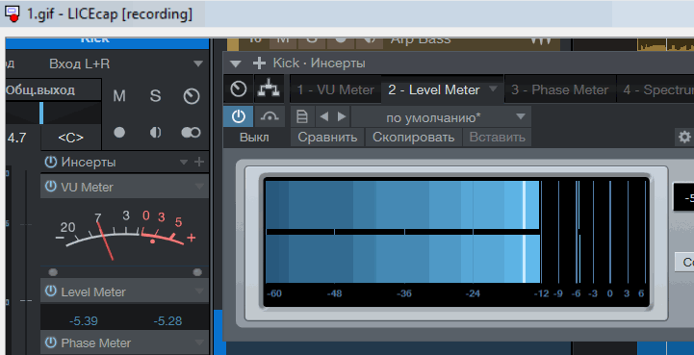
Task: Open the Вход L+R input dropdown
Action: pyautogui.click(x=198, y=64)
